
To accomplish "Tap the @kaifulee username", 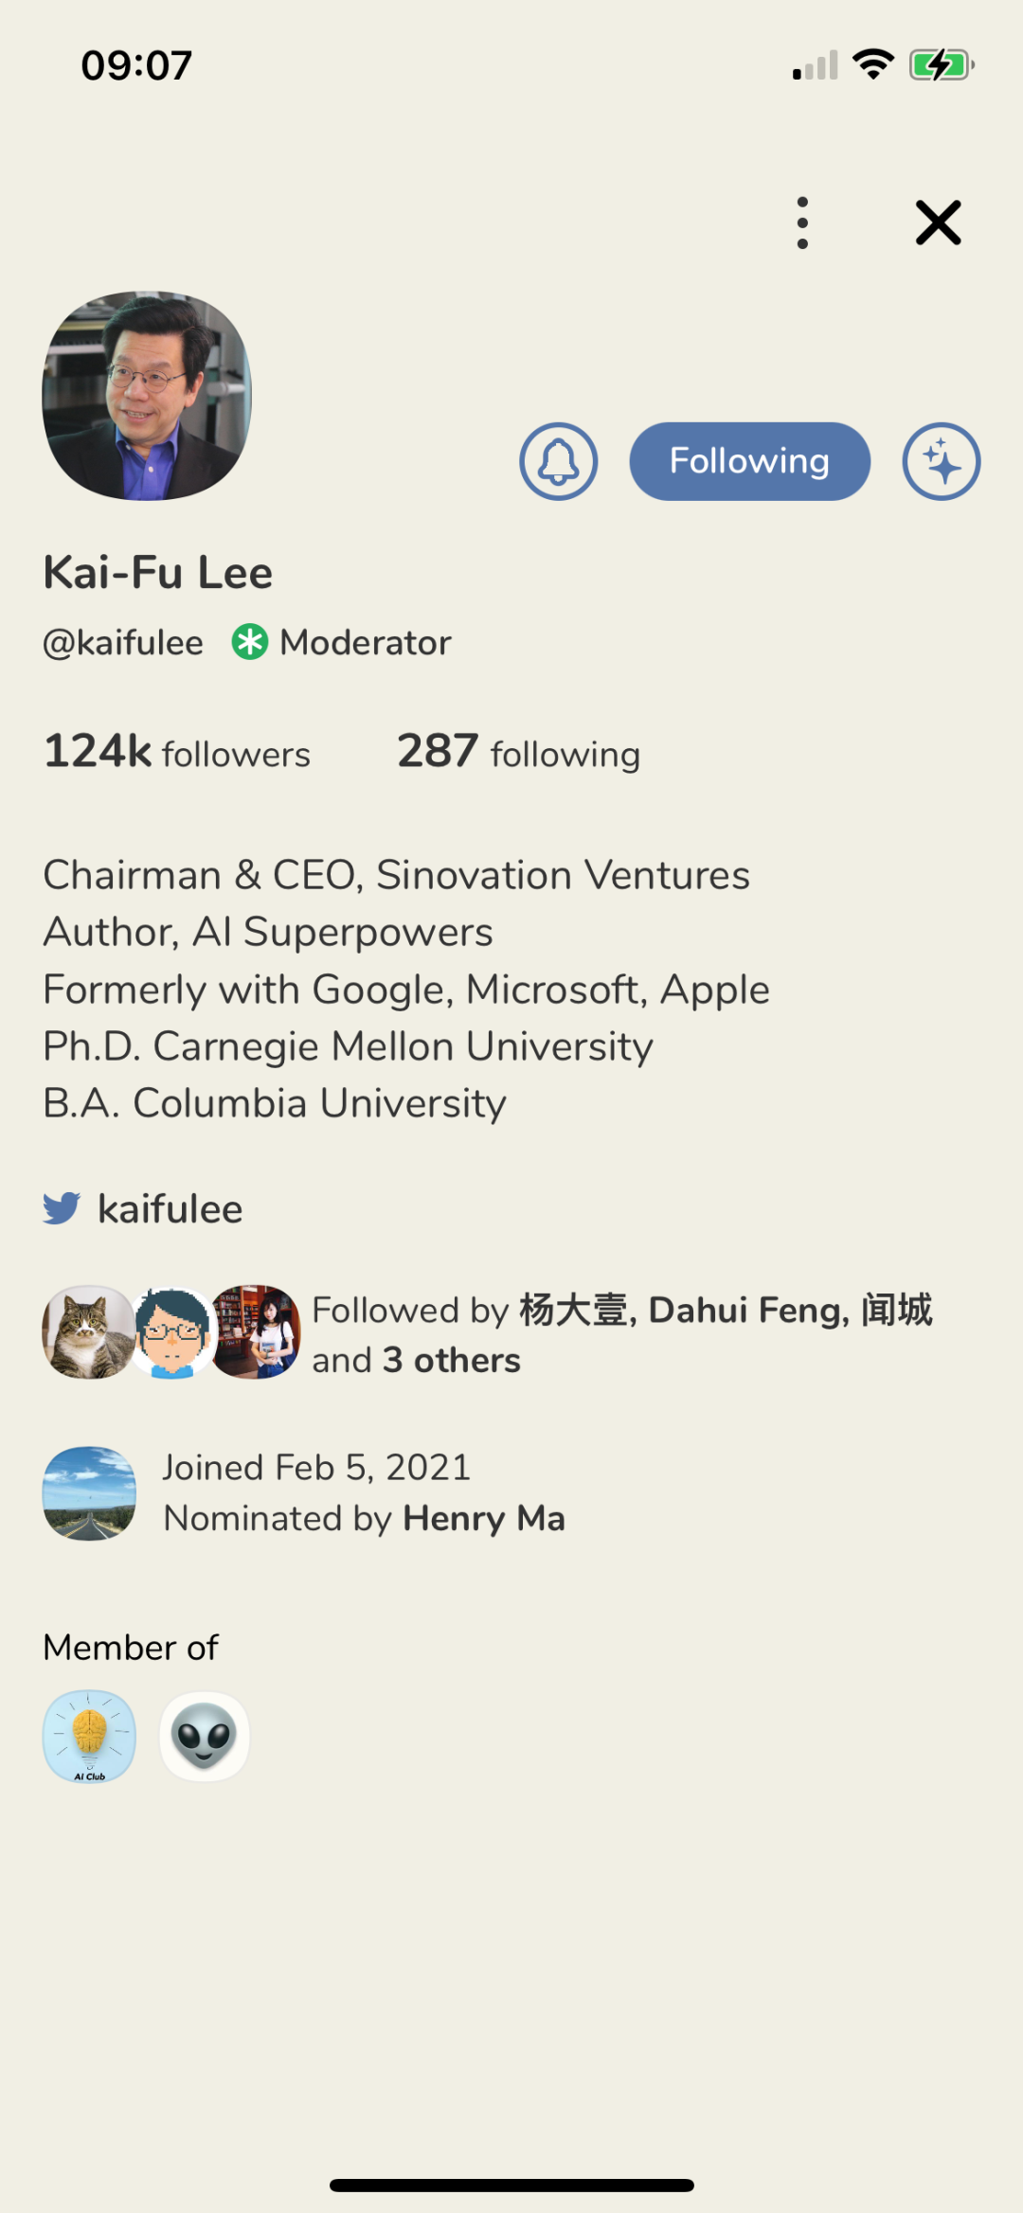I will coord(123,643).
